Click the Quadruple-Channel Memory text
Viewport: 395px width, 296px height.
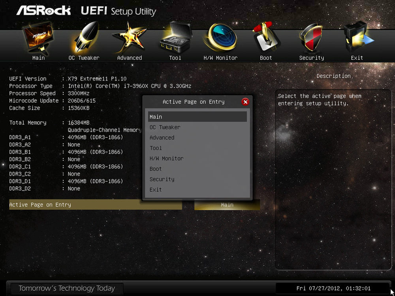coord(105,130)
